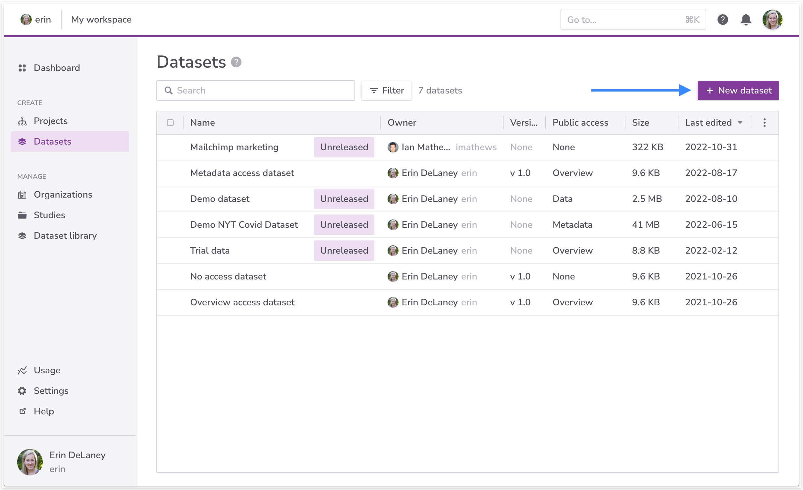Toggle the select-all datasets checkbox
Image resolution: width=803 pixels, height=490 pixels.
pos(170,123)
